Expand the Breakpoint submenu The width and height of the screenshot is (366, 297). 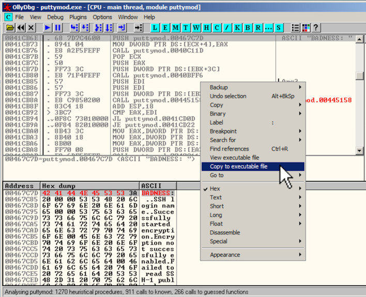pyautogui.click(x=223, y=131)
